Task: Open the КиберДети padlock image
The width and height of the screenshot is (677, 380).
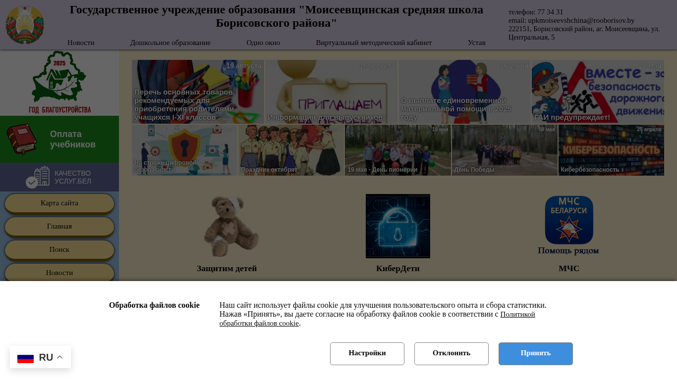Action: (x=398, y=226)
